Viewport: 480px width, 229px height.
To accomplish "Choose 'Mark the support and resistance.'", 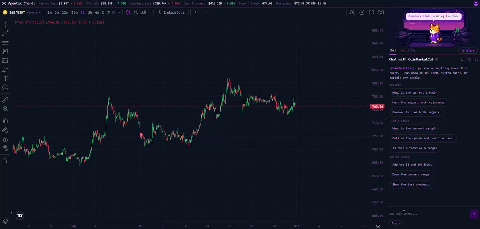I will pos(419,102).
